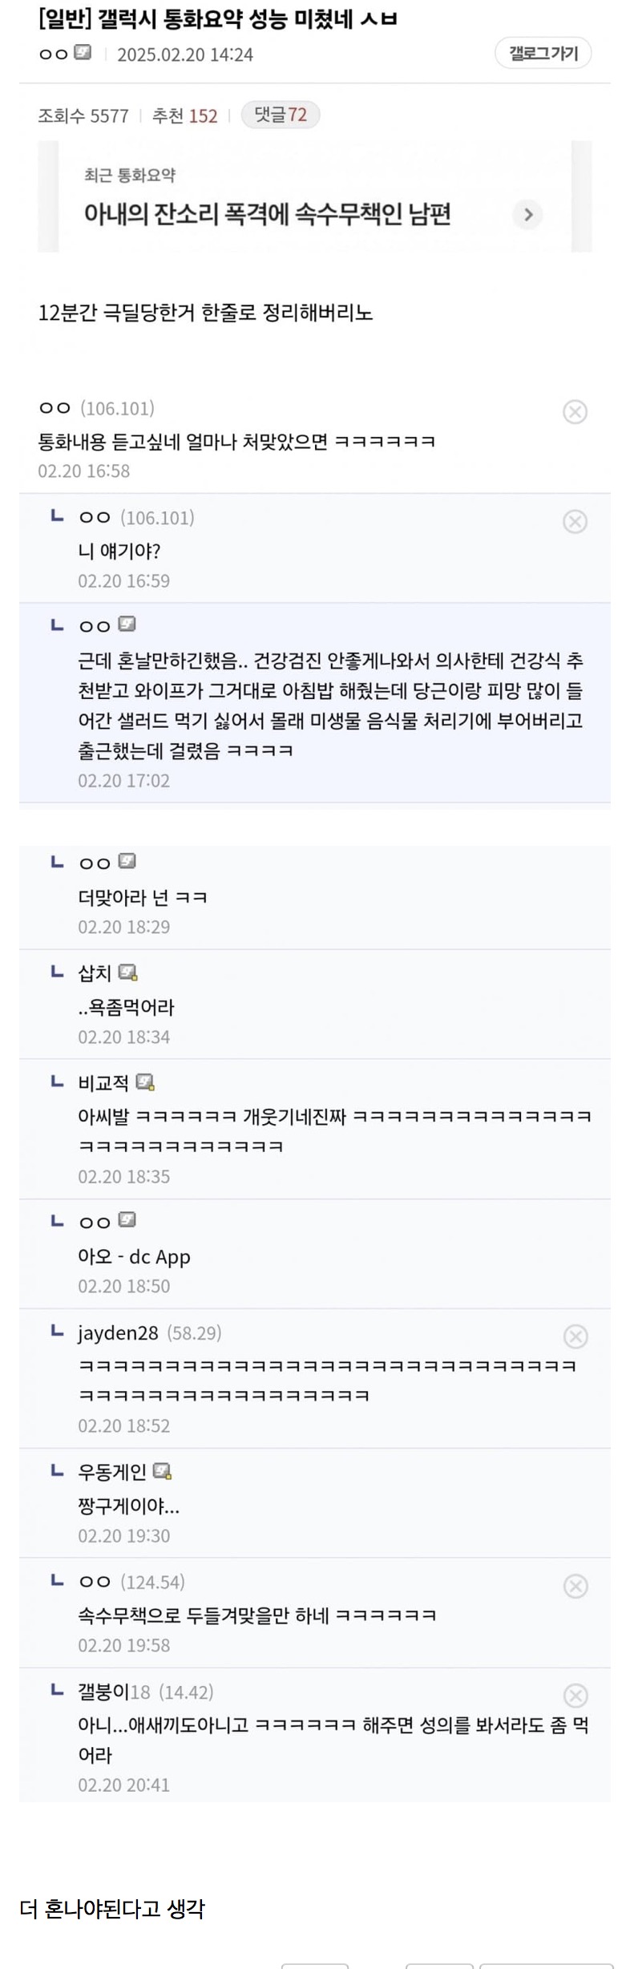Click gallog icon beside 삽치 nickname
Image resolution: width=630 pixels, height=1969 pixels.
pyautogui.click(x=127, y=972)
